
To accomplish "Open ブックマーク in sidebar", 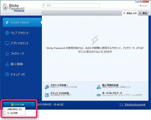I will click(17, 54).
